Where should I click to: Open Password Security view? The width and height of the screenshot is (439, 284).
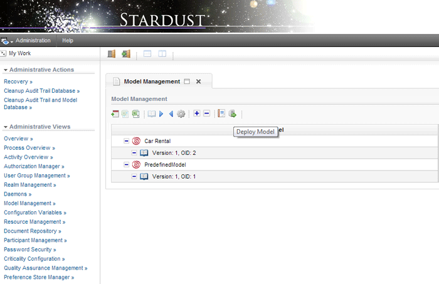tap(30, 250)
